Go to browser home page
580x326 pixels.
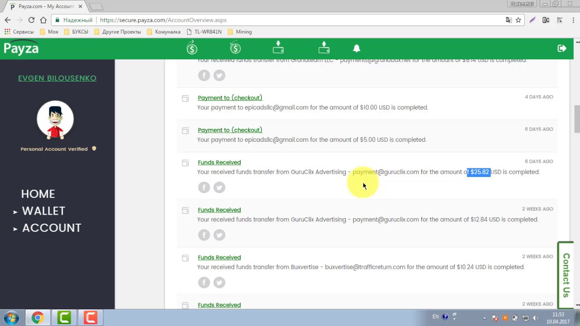[x=43, y=20]
